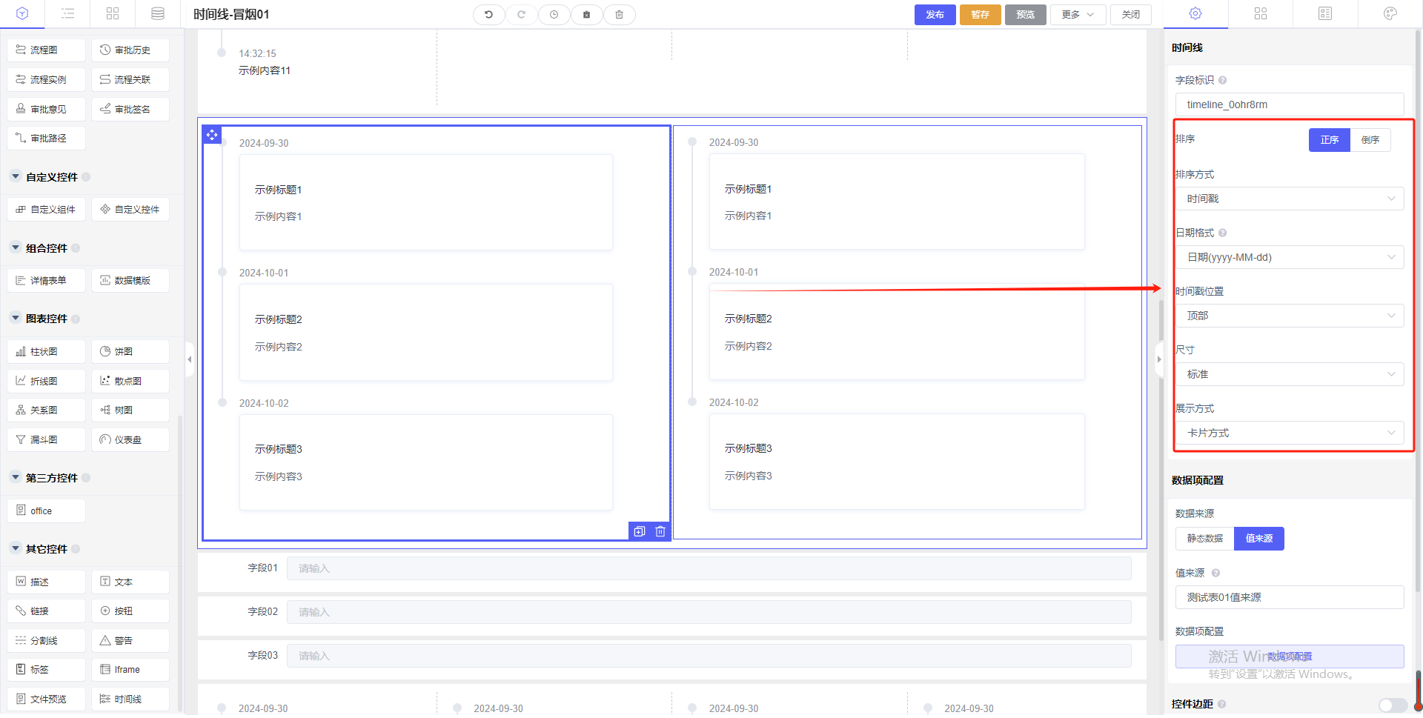Delete selected timeline via blue trash icon
The image size is (1423, 718).
click(x=660, y=531)
